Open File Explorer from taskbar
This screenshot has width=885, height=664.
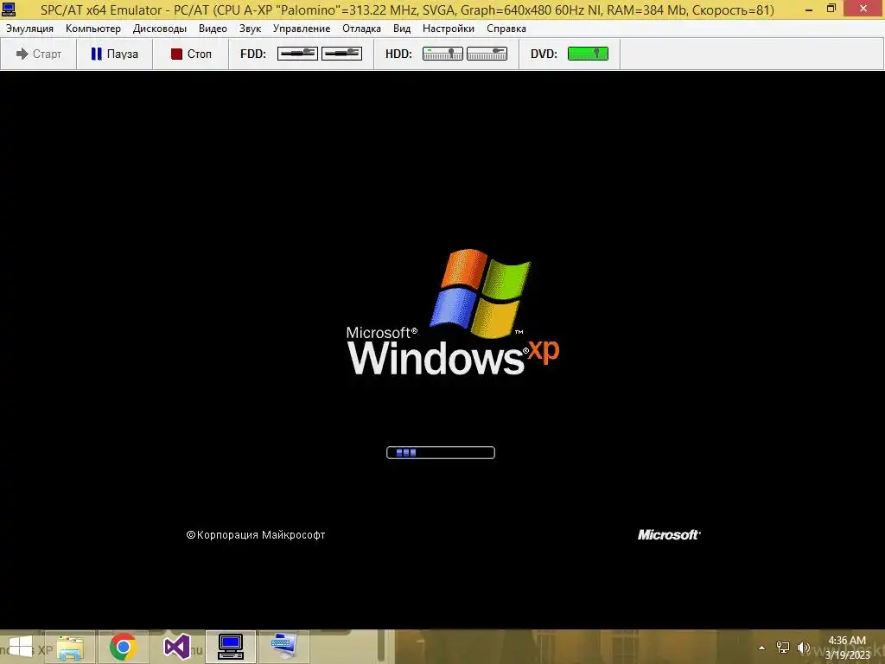[x=70, y=647]
